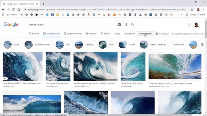Open the Wave Photo Zak Noyle thumbnail

(133, 66)
